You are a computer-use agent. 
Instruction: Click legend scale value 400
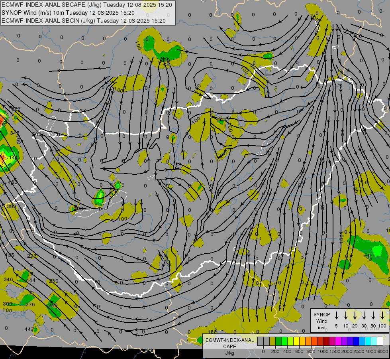pyautogui.click(x=287, y=351)
